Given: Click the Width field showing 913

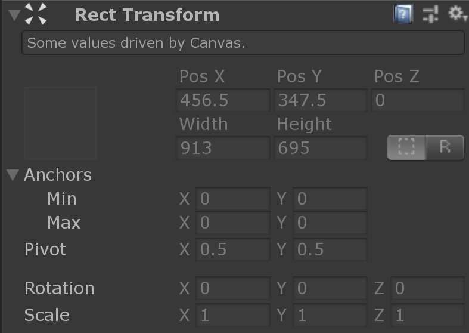Looking at the screenshot, I should point(223,148).
